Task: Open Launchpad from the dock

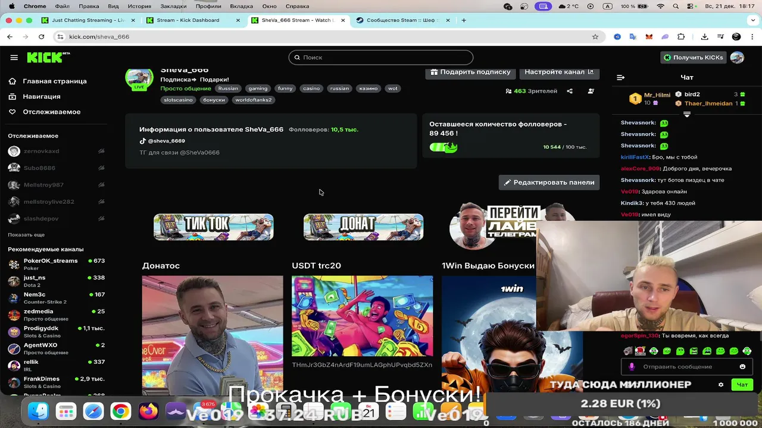Action: point(65,411)
